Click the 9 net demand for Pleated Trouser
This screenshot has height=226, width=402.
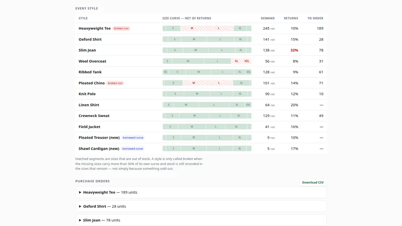[271, 138]
